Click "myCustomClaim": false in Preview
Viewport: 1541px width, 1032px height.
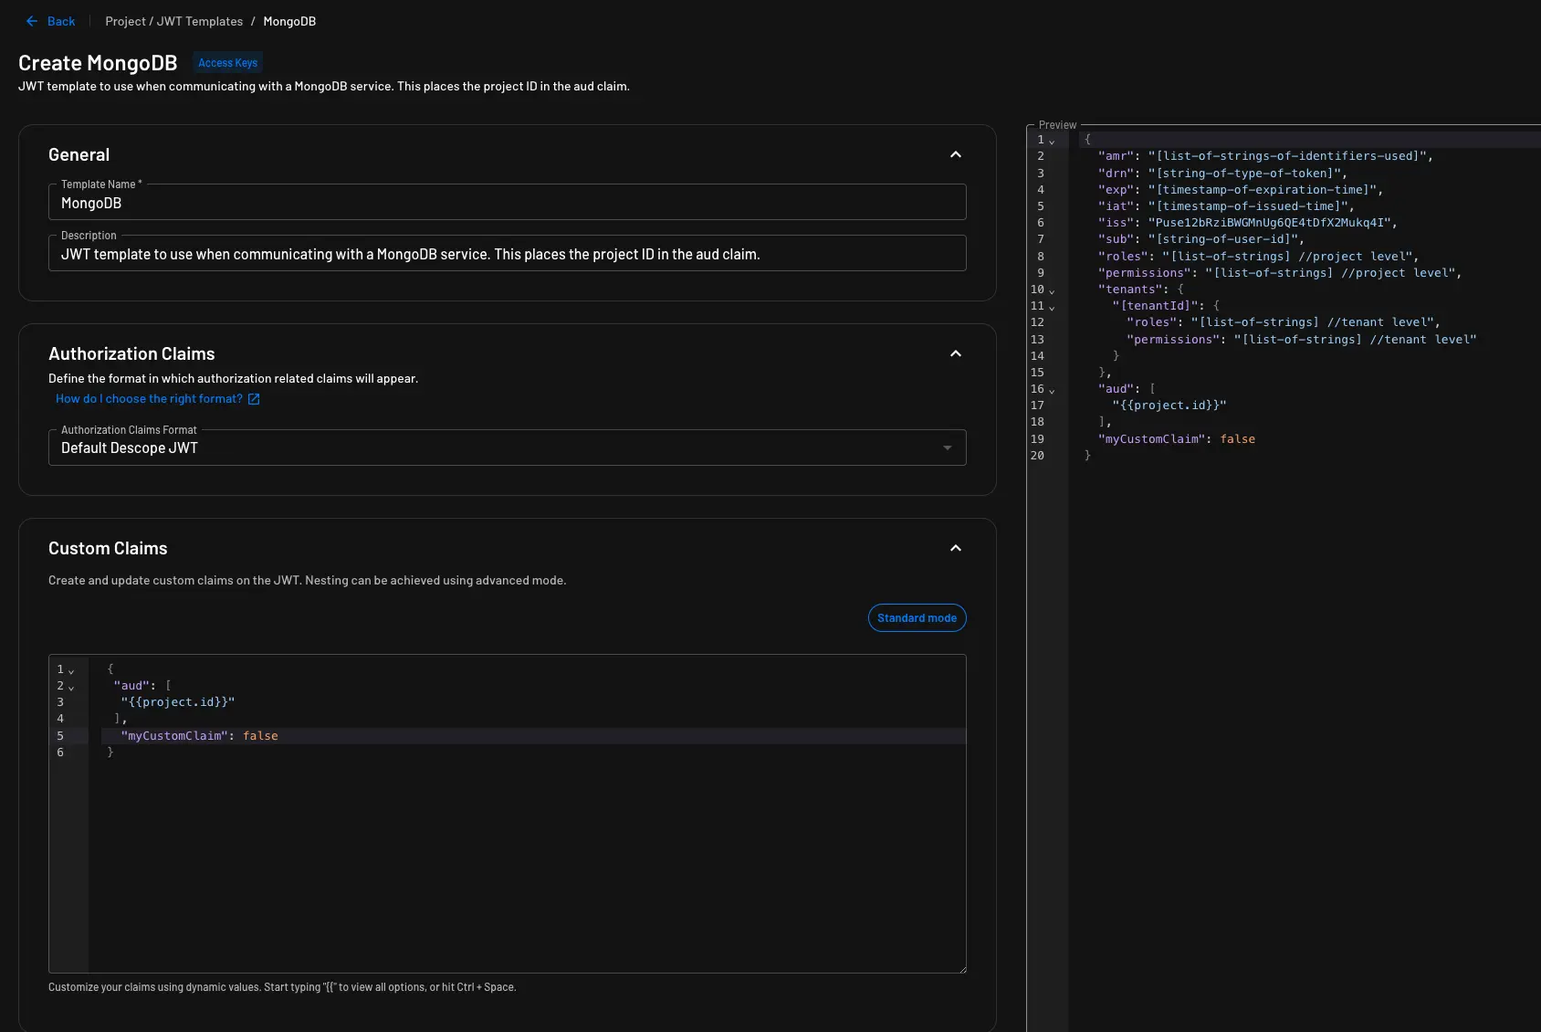click(1177, 439)
